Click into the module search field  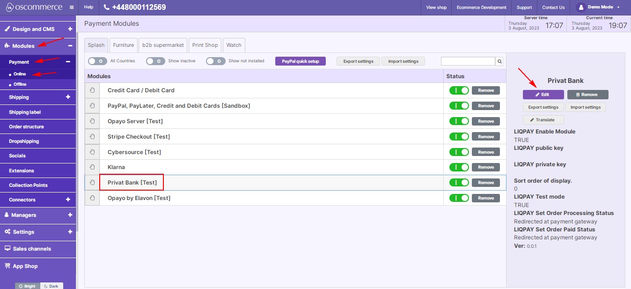point(468,61)
